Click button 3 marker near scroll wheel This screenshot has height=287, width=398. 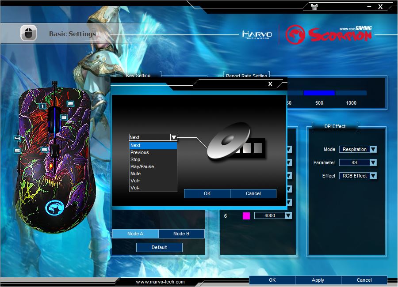[x=64, y=117]
